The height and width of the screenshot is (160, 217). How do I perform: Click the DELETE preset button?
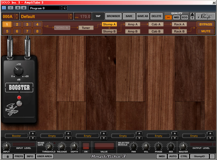click(x=156, y=16)
